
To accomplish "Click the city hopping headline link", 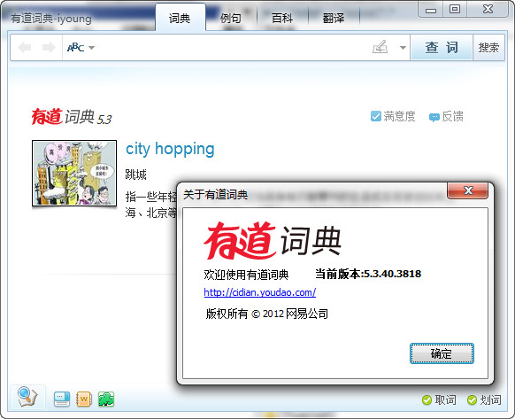I will coord(170,149).
